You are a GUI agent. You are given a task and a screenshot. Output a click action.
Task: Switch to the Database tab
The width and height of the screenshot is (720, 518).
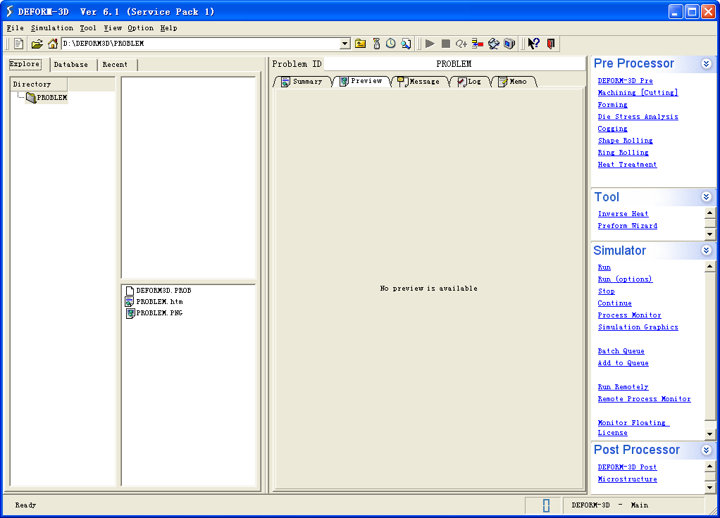click(x=71, y=65)
